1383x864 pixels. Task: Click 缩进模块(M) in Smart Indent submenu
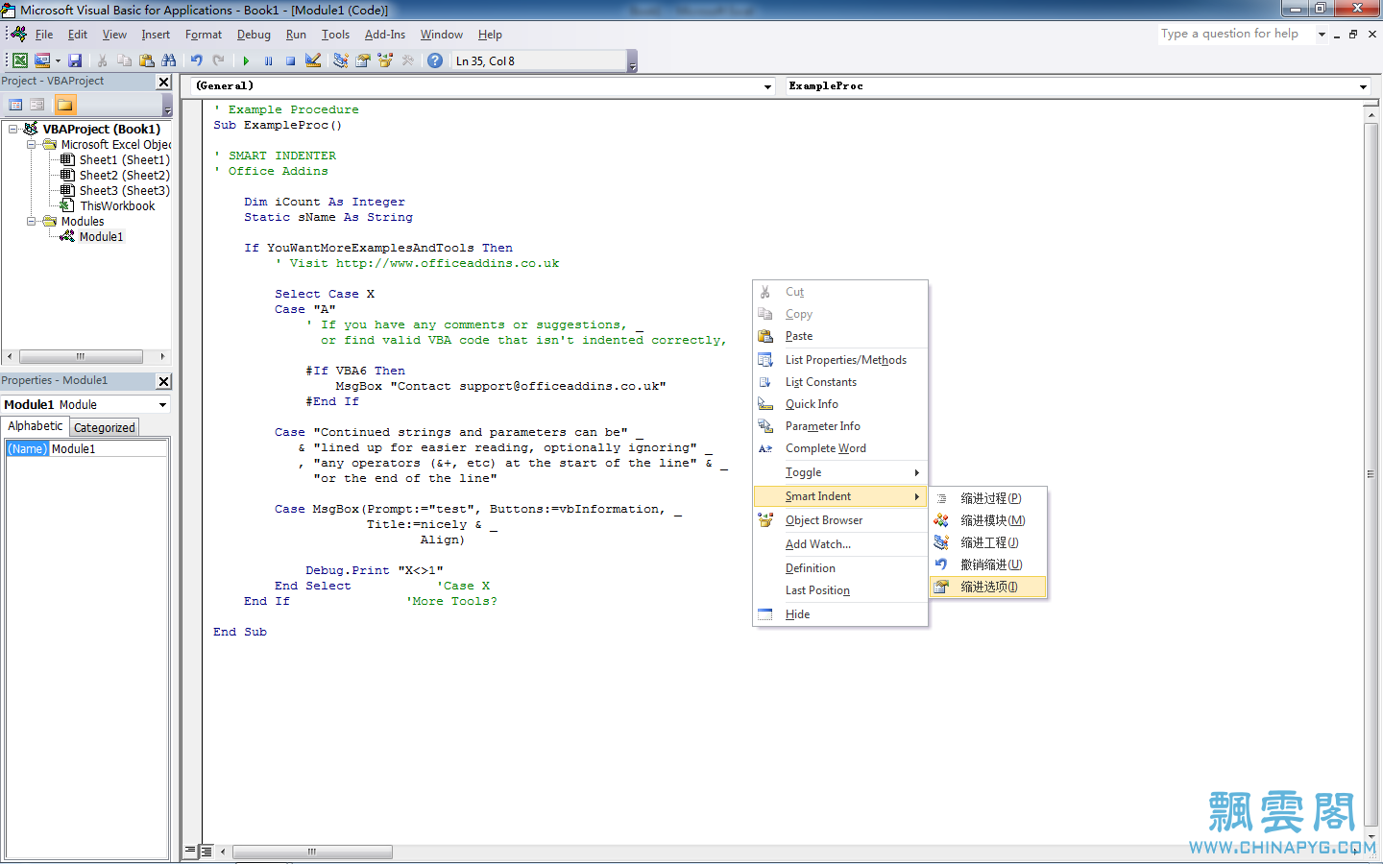point(988,520)
